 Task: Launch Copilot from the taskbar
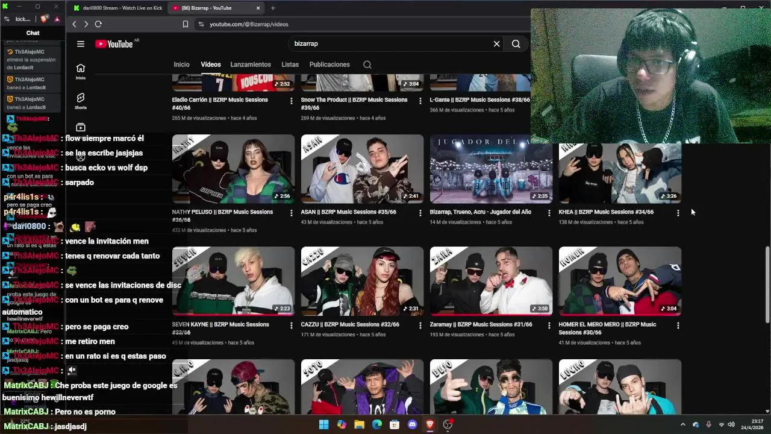(342, 424)
